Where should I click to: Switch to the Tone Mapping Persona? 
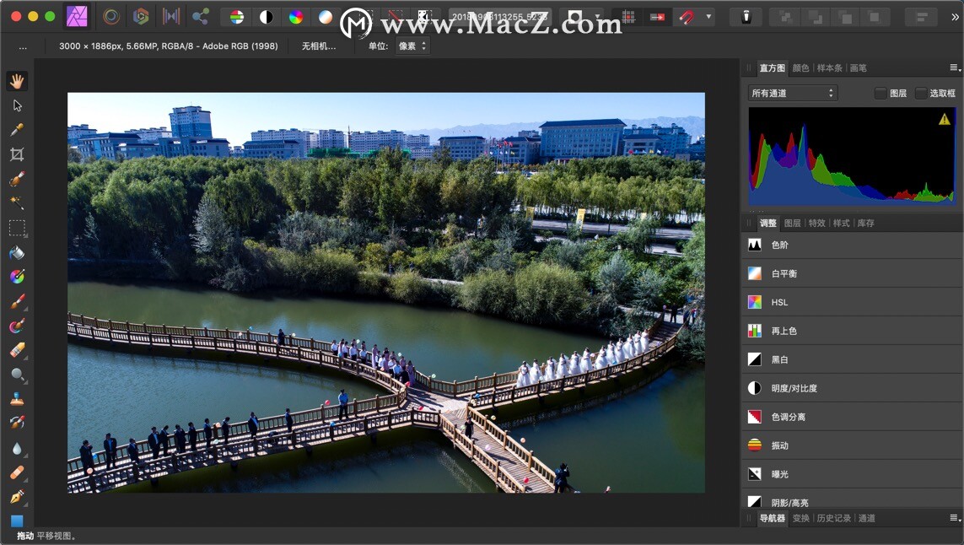[171, 17]
